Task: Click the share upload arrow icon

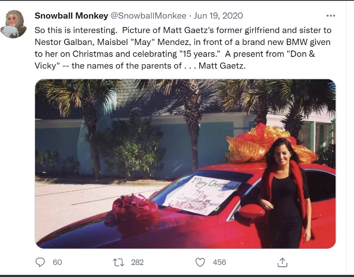Action: (x=282, y=262)
